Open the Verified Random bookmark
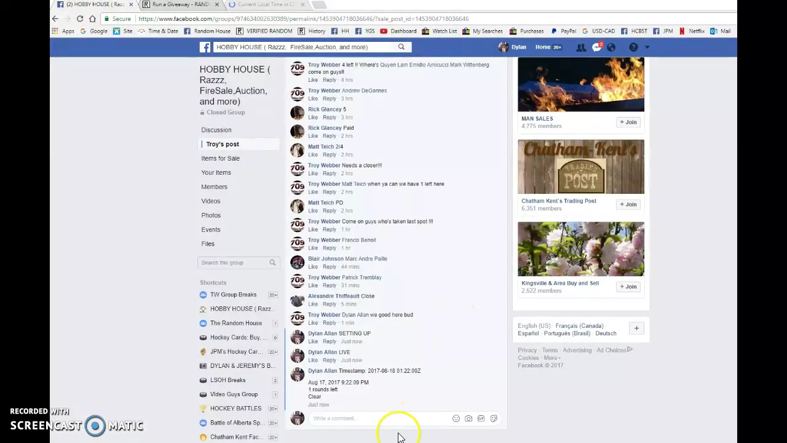 point(264,31)
